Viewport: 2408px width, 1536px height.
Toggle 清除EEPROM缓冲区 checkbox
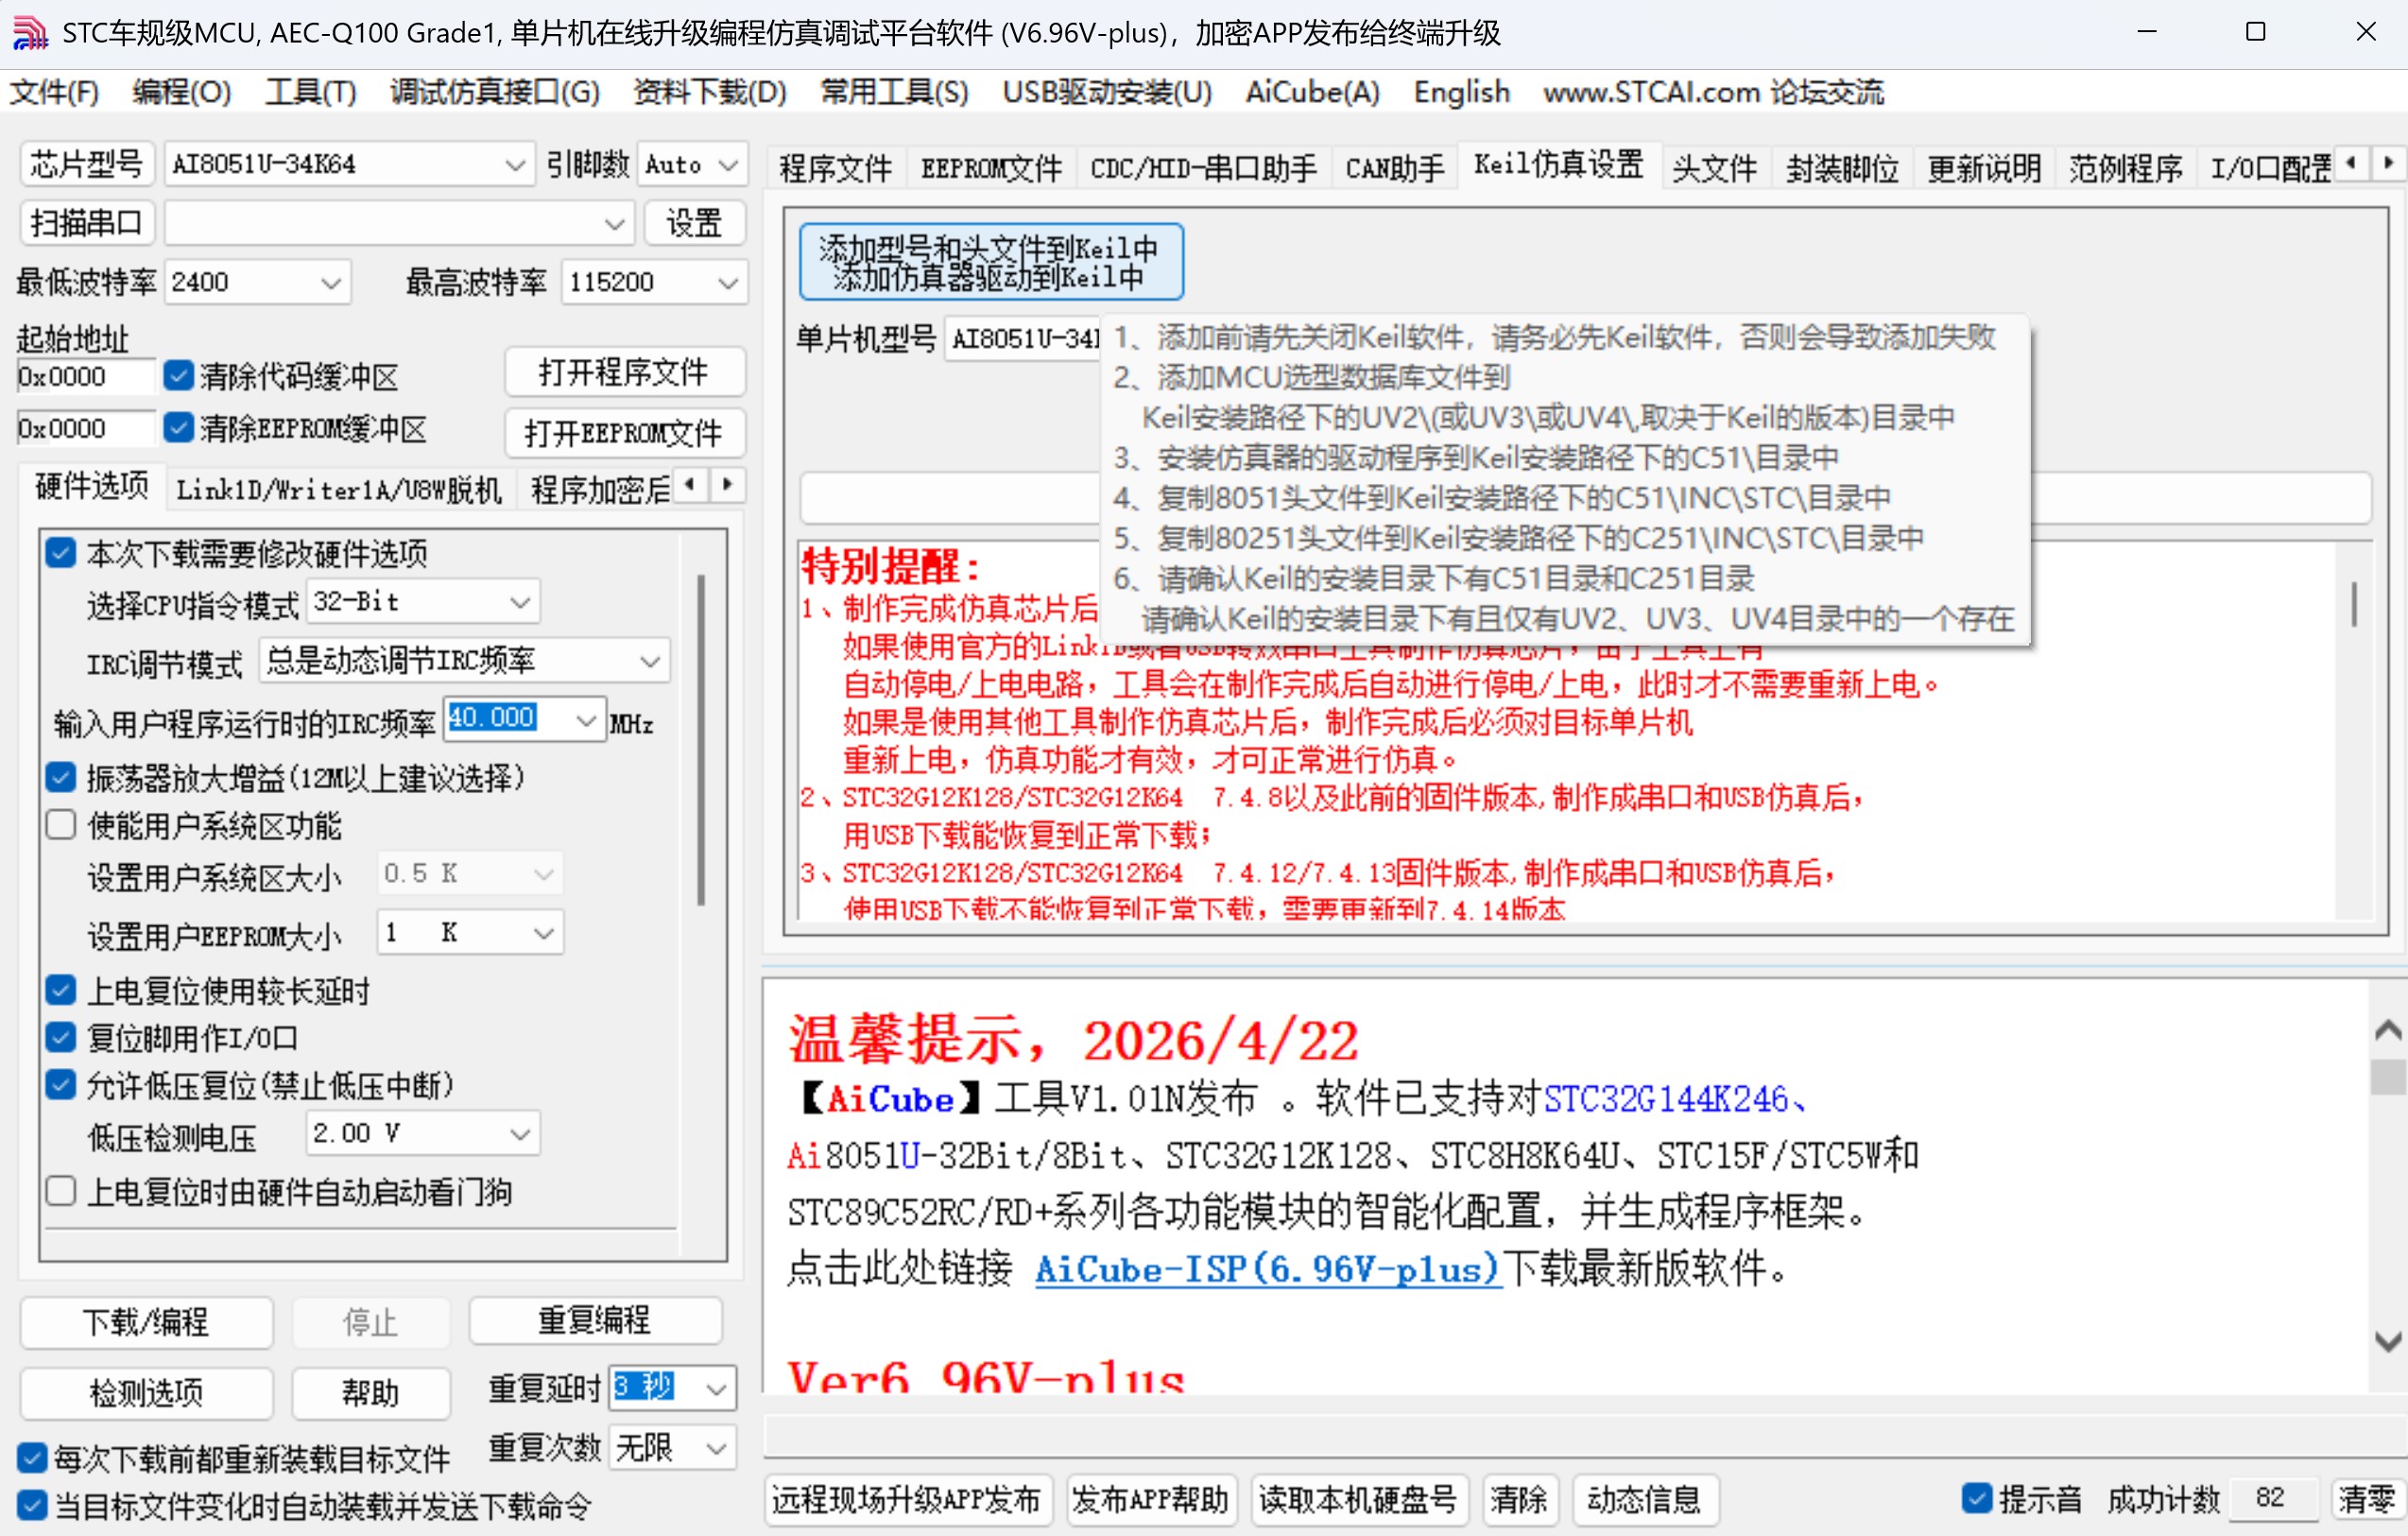pos(178,428)
